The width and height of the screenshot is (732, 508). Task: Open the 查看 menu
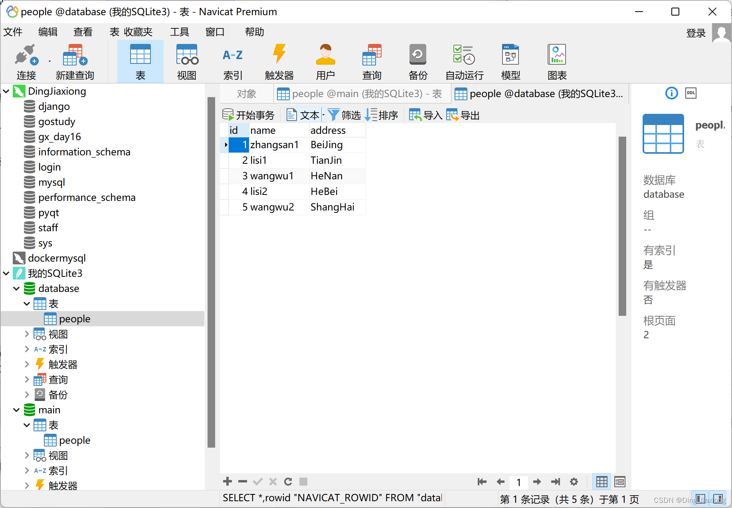pos(83,32)
